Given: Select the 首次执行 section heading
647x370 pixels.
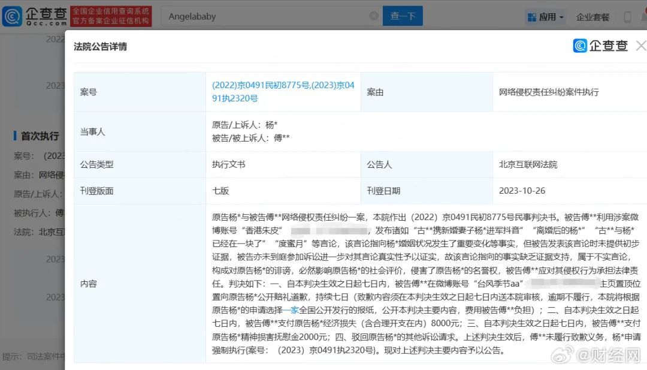Looking at the screenshot, I should pyautogui.click(x=40, y=136).
